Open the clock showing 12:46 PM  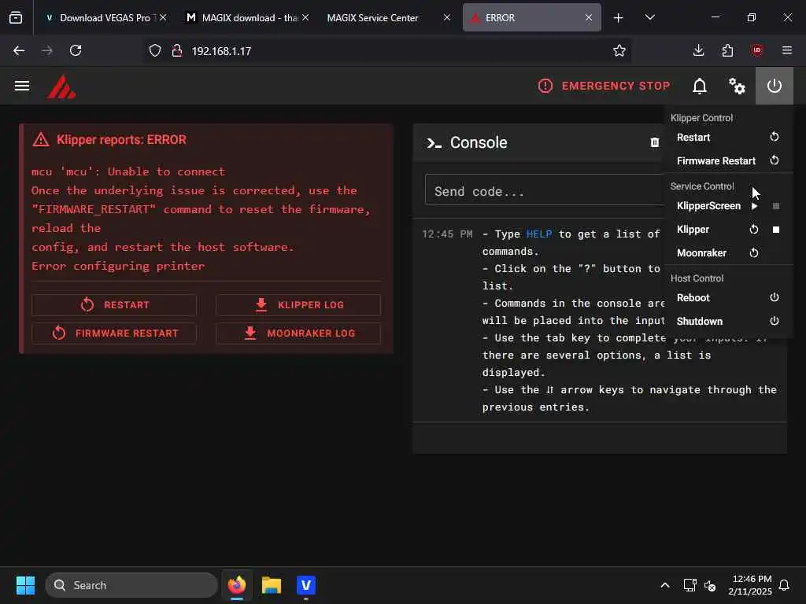pos(750,585)
